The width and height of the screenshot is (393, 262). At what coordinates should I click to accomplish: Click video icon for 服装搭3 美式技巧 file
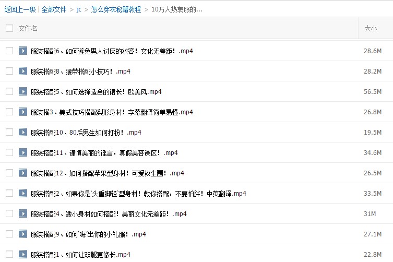(x=23, y=112)
